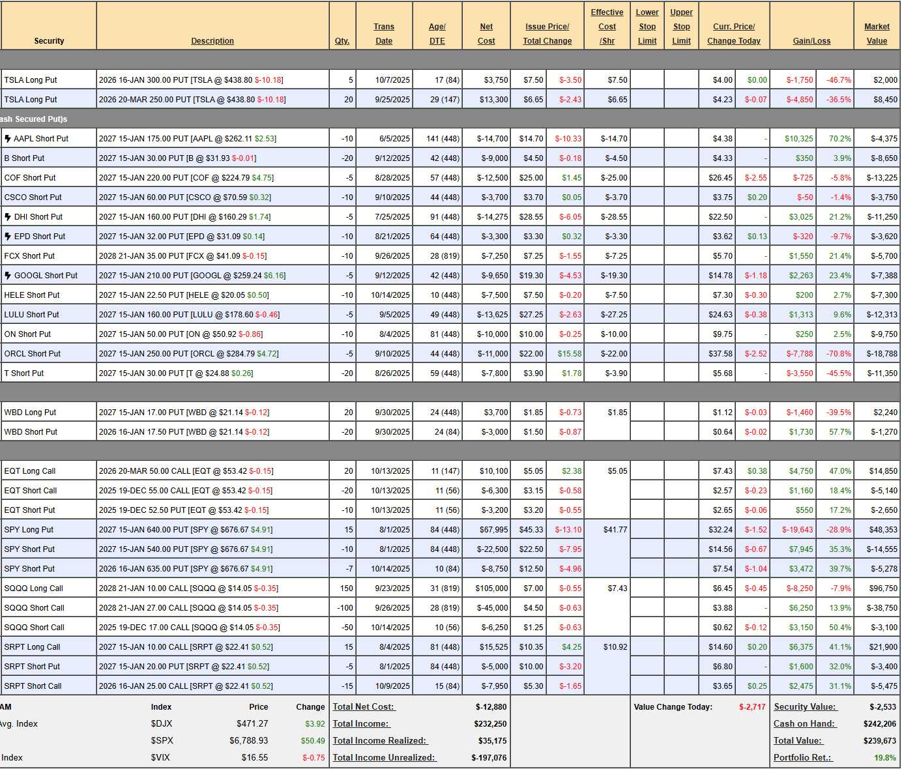902x769 pixels.
Task: Click the lightning bolt icon beside EPD Short Put
Action: point(8,237)
